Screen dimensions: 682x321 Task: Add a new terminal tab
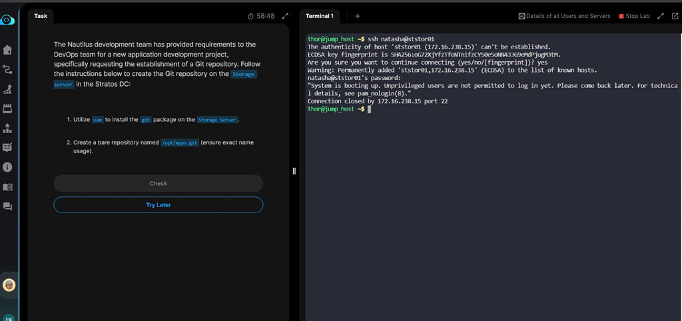coord(357,16)
